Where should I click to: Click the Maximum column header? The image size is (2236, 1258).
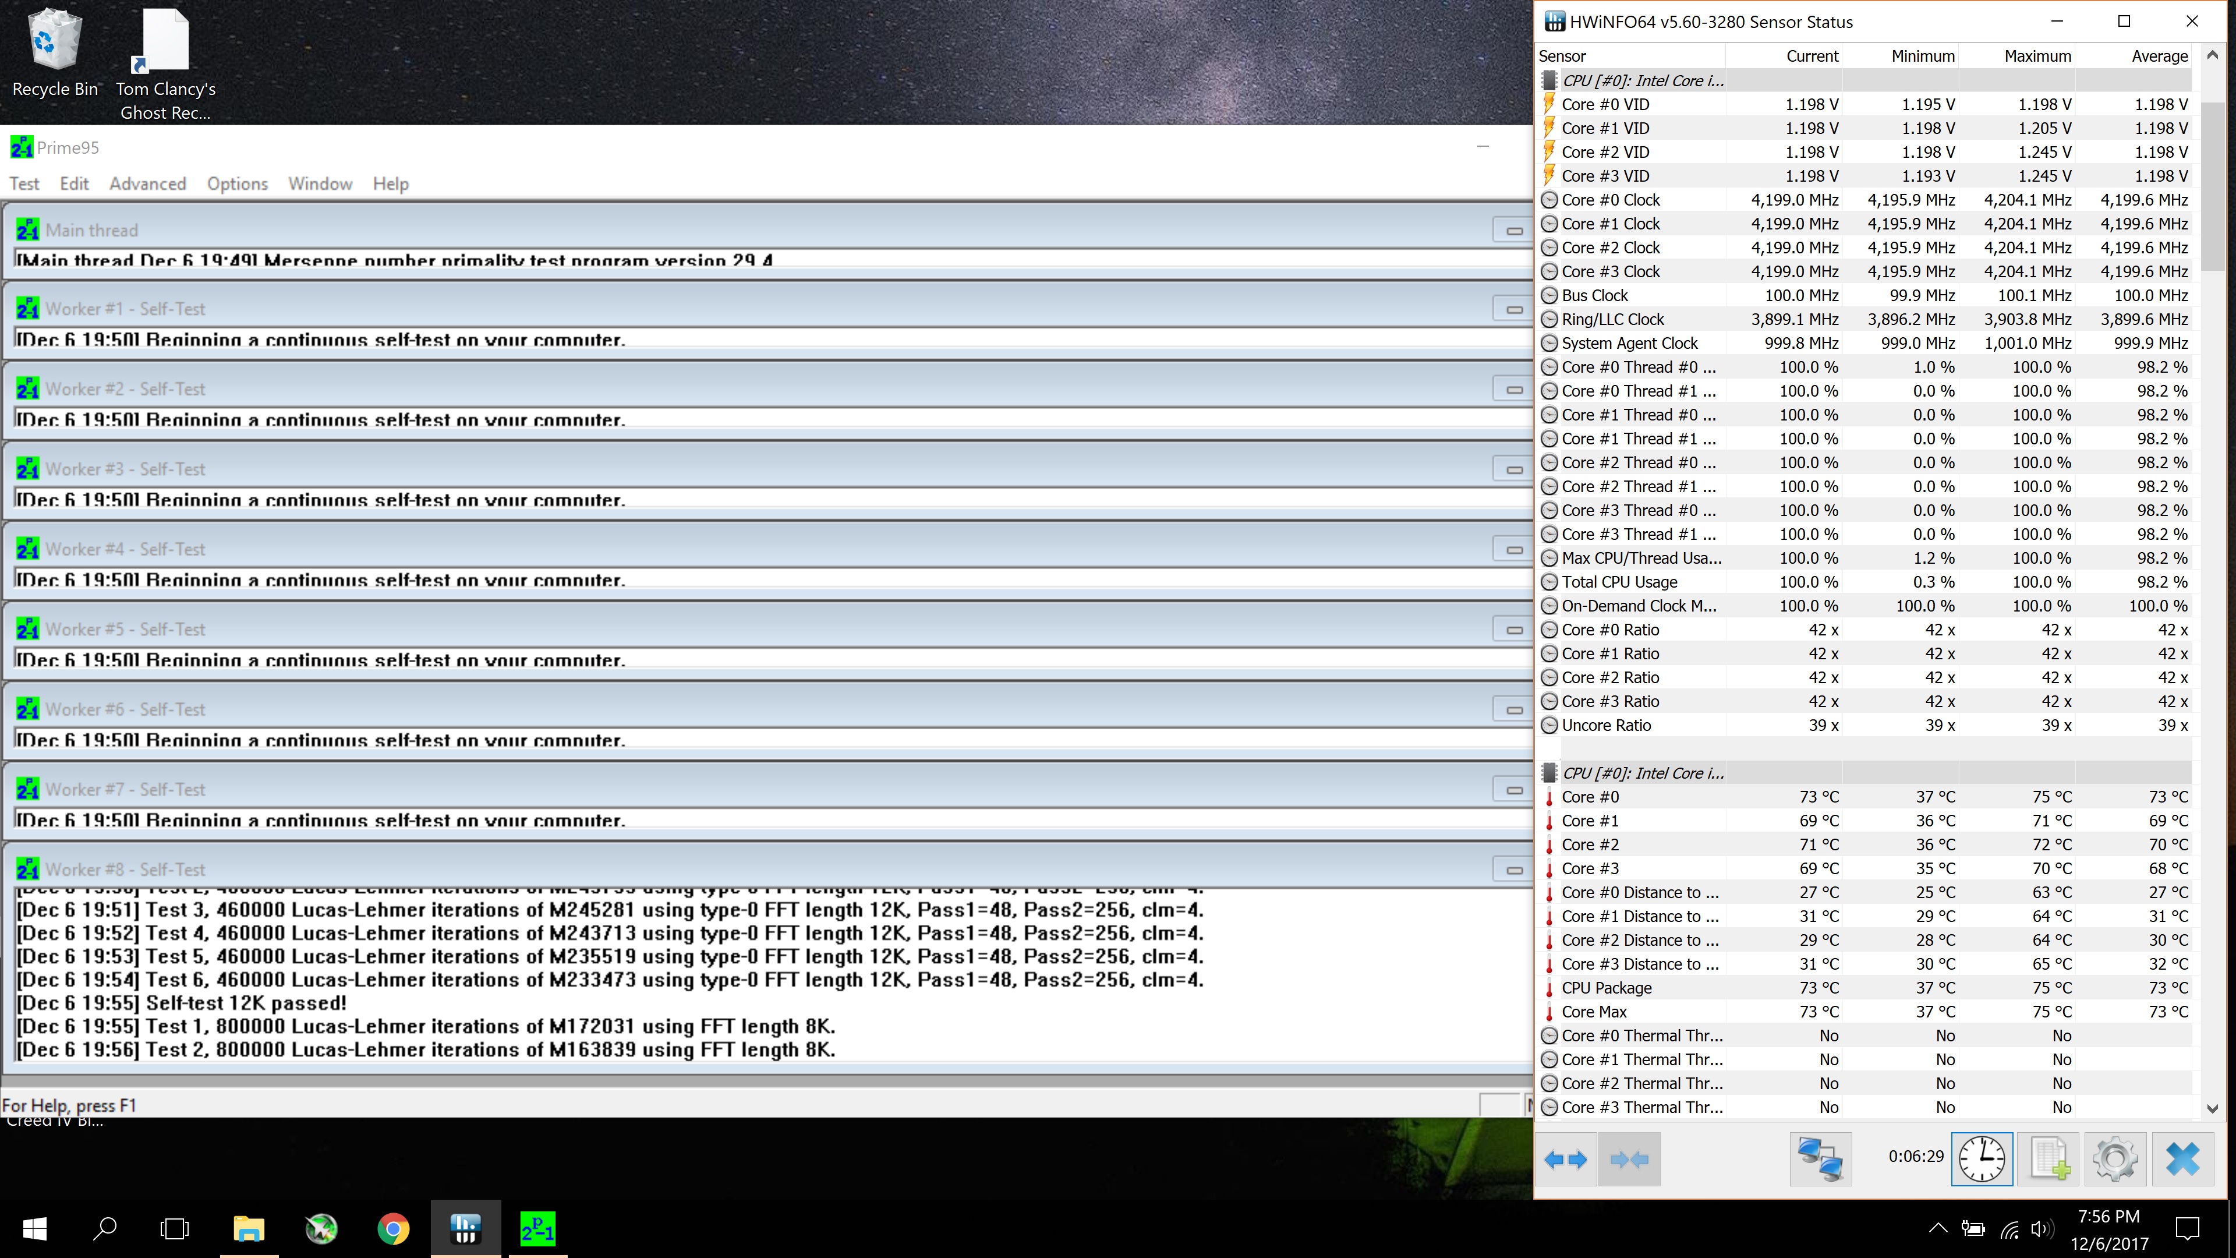point(2017,56)
